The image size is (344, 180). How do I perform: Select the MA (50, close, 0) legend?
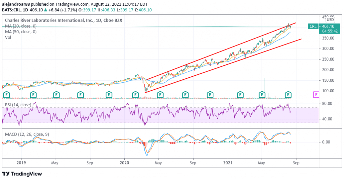(21, 32)
